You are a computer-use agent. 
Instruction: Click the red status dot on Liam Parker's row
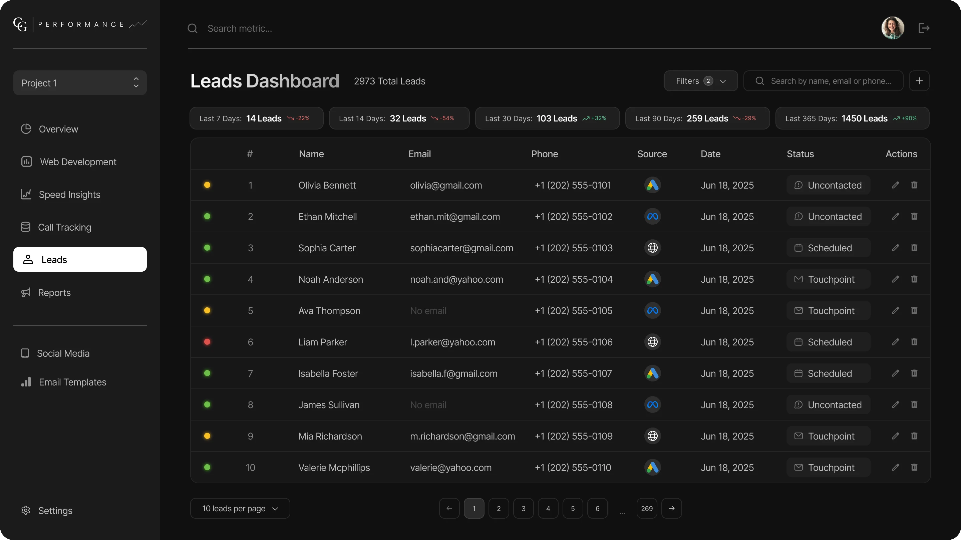[x=207, y=342]
